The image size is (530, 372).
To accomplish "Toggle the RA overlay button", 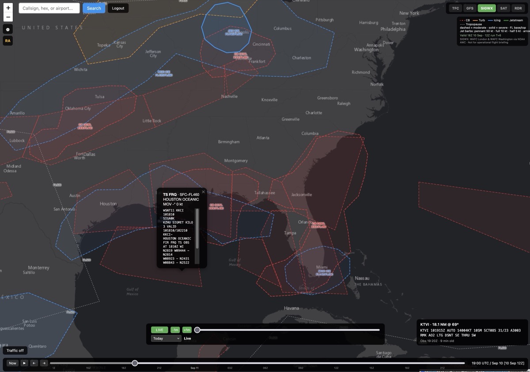I will point(8,41).
